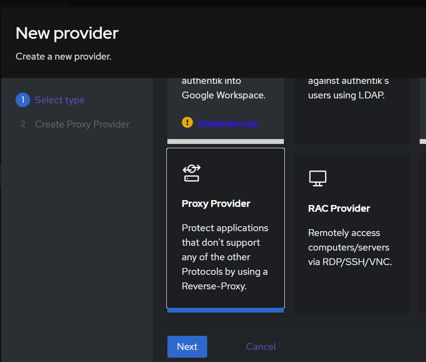Image resolution: width=426 pixels, height=362 pixels.
Task: Click the 'Create a new provider.' subtitle
Action: point(64,56)
